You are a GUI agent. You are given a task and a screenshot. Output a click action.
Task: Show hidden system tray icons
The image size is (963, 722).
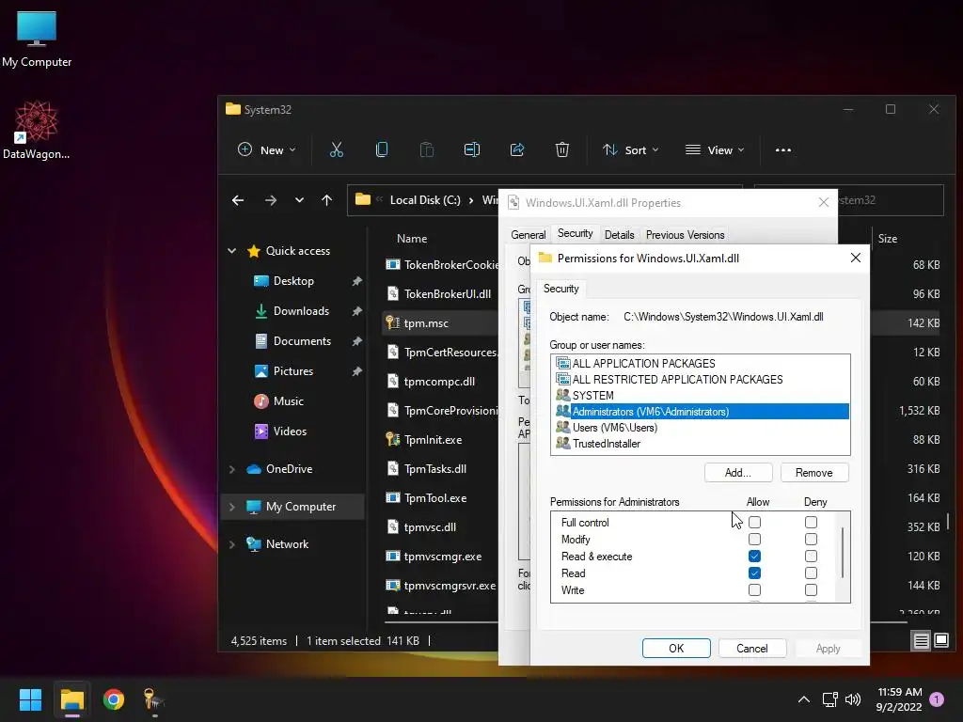click(x=804, y=699)
